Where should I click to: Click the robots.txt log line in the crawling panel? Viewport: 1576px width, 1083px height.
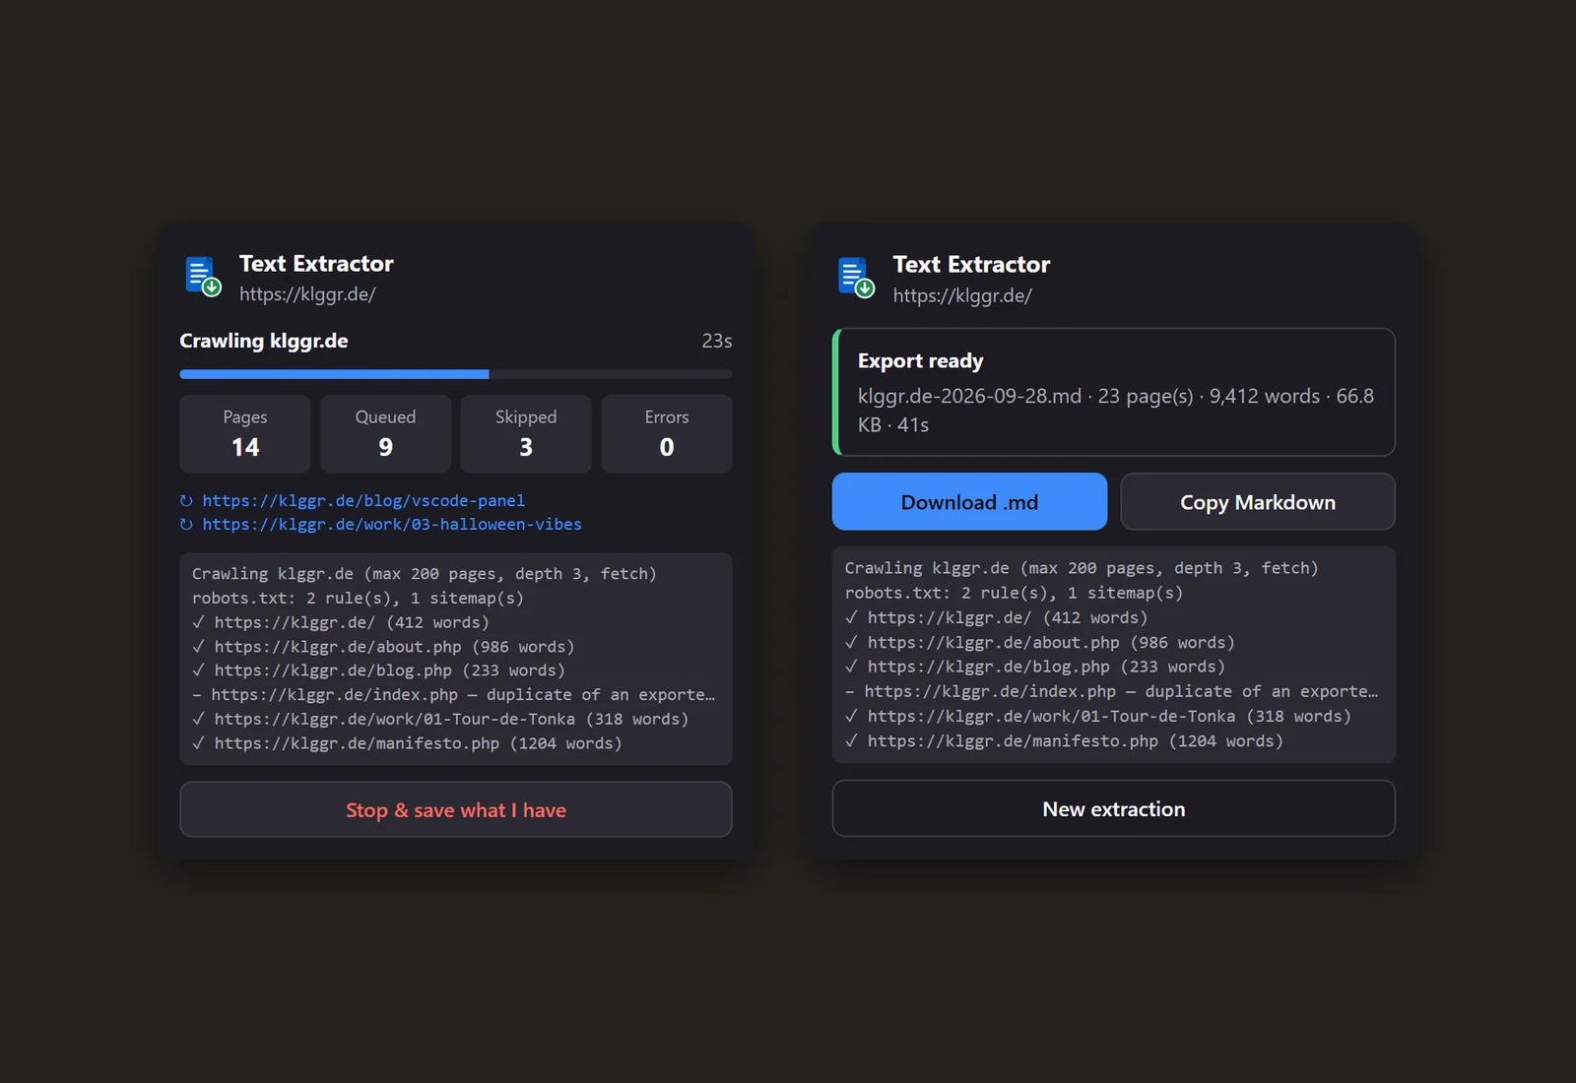click(x=358, y=599)
